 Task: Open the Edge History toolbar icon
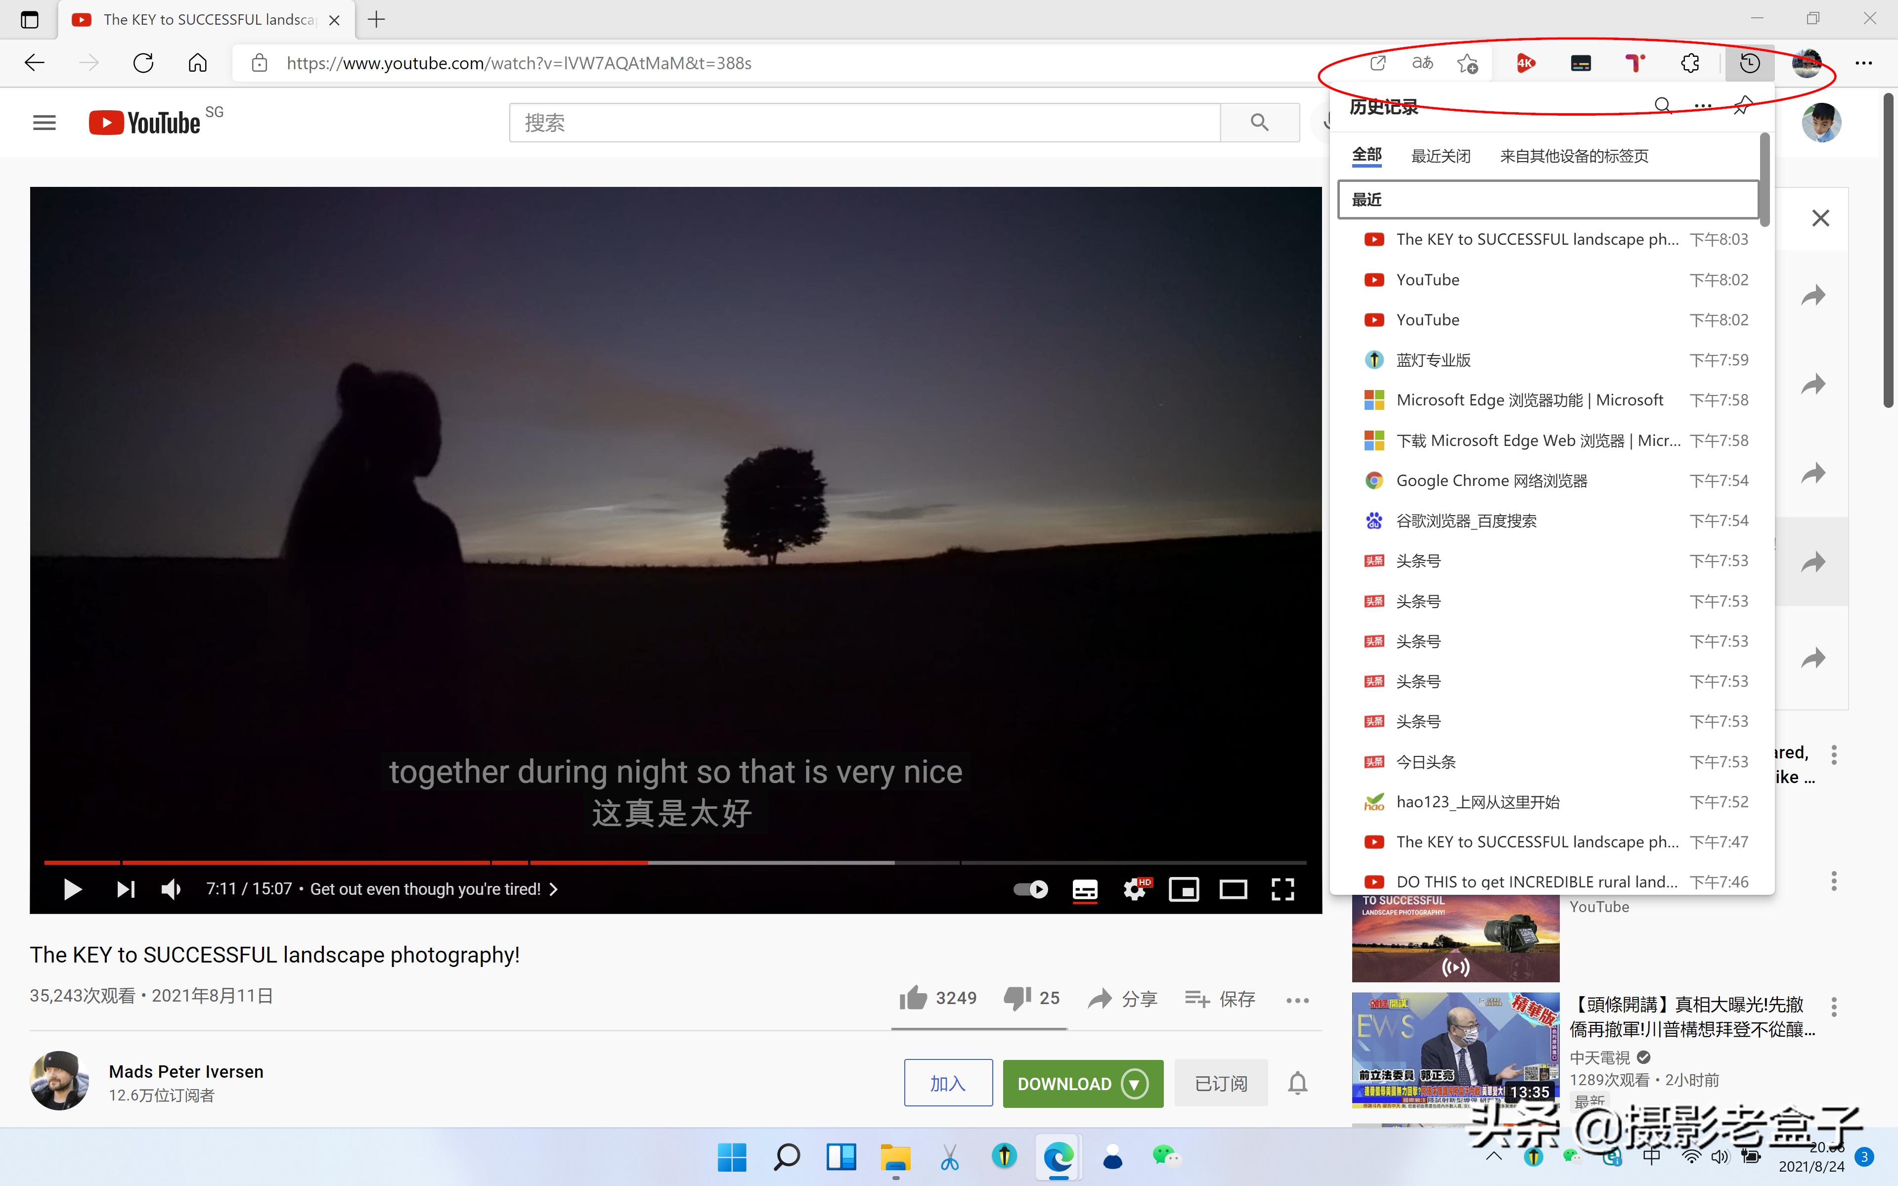point(1749,63)
